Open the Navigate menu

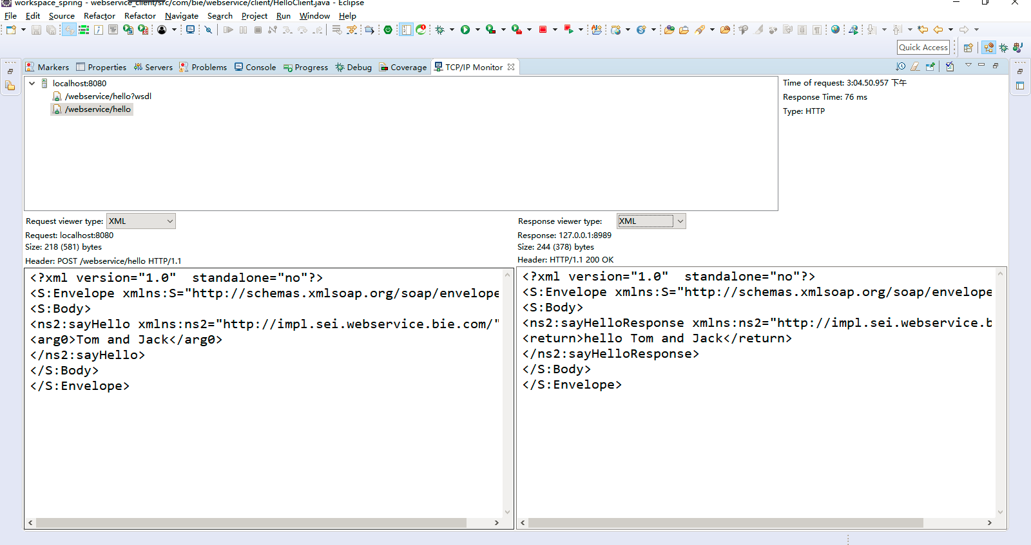tap(182, 16)
